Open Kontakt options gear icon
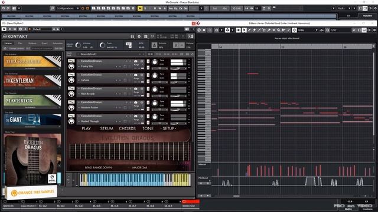This screenshot has width=378, height=212. pyautogui.click(x=139, y=37)
